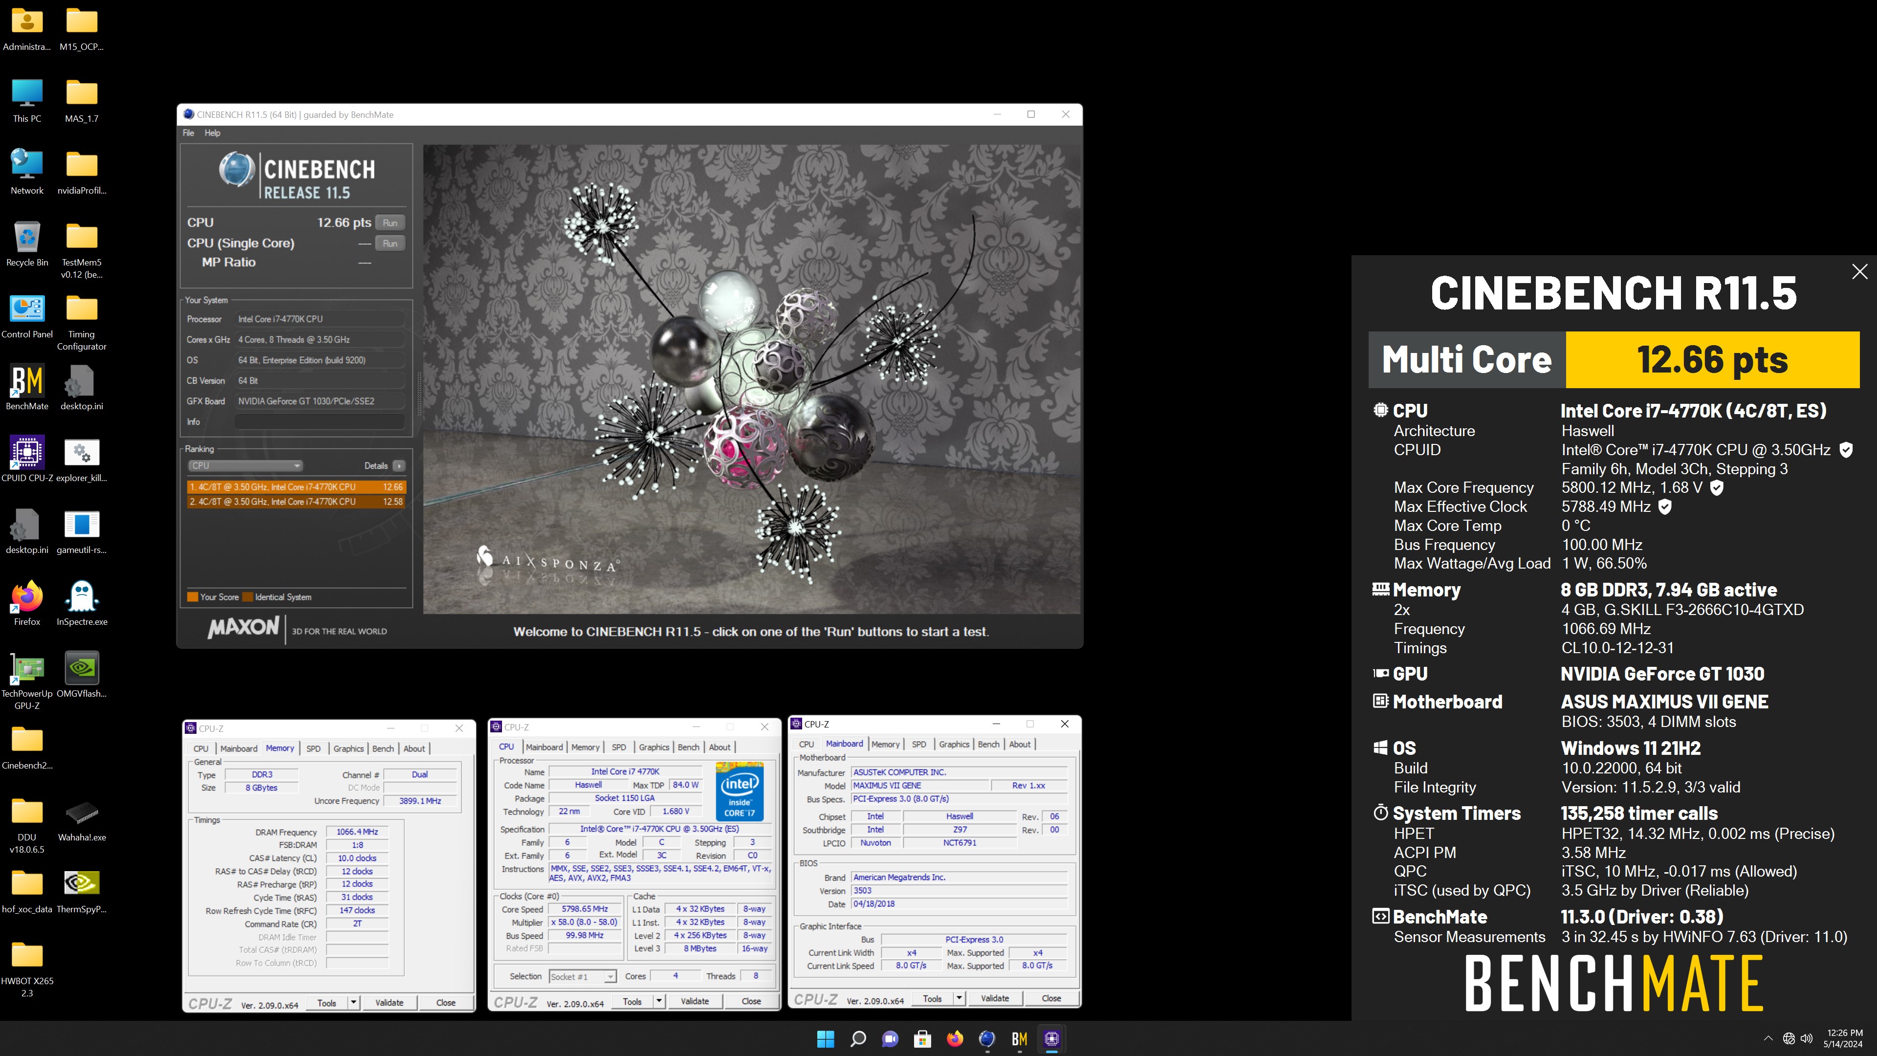
Task: Open the Recycle Bin icon
Action: click(x=27, y=243)
